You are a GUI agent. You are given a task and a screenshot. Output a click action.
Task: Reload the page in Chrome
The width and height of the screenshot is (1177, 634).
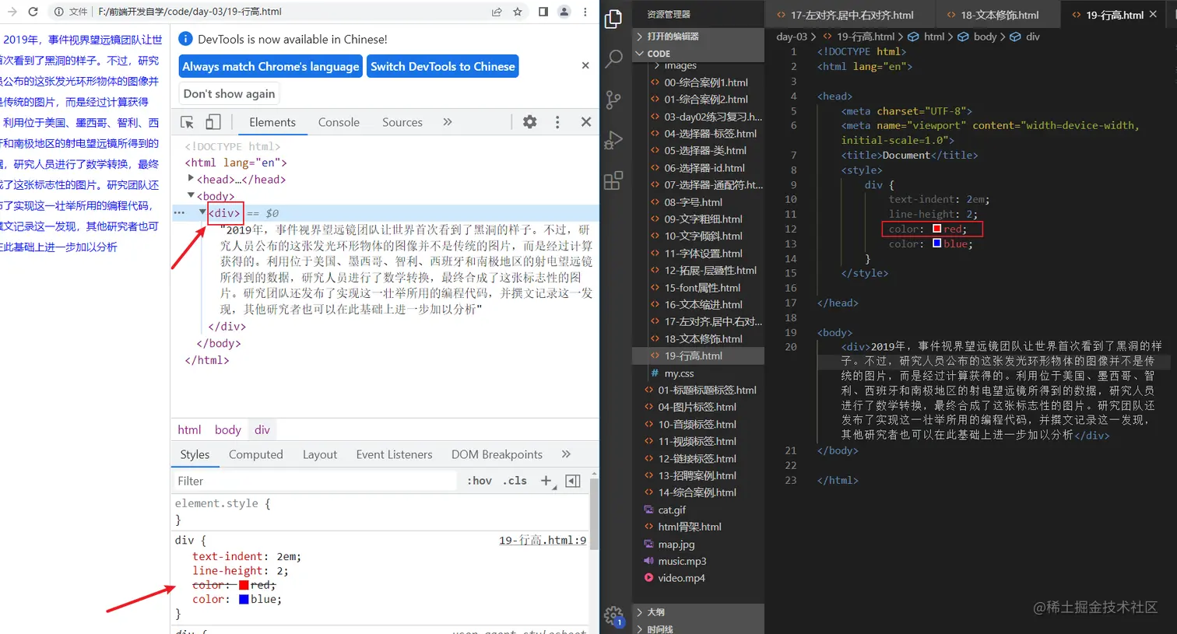33,12
